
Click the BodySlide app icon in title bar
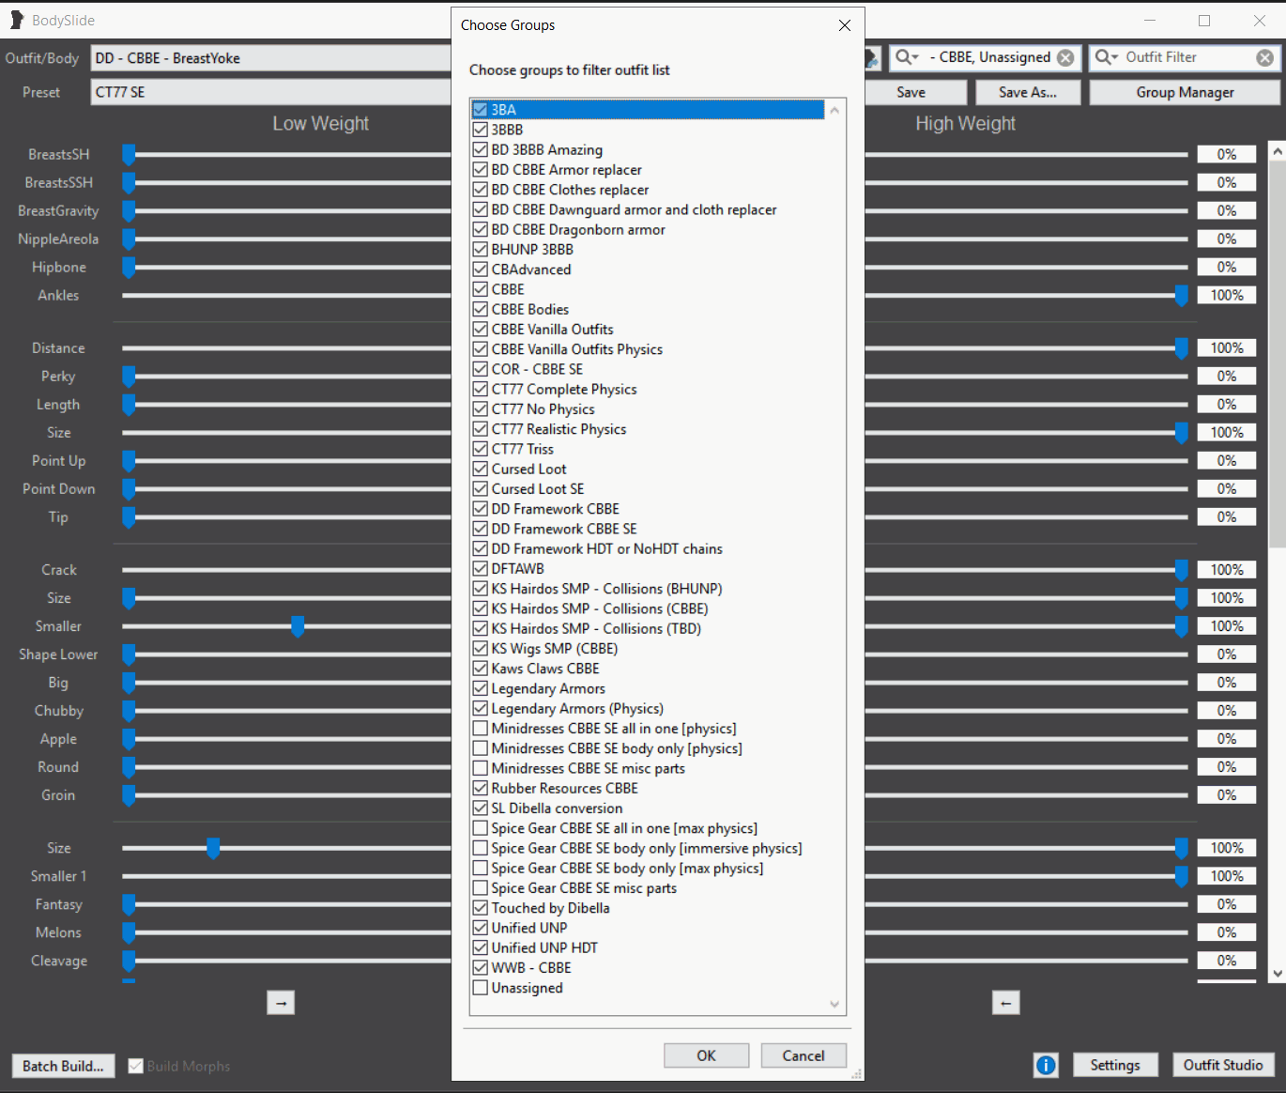coord(16,20)
